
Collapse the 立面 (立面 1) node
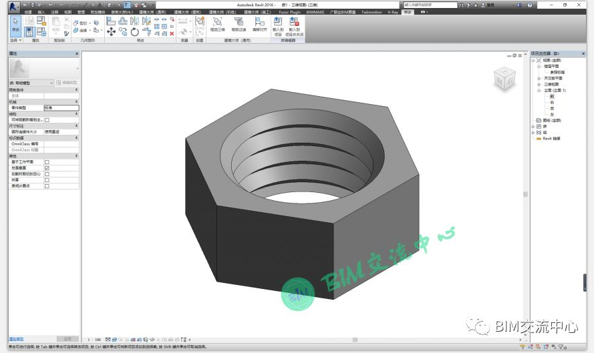(x=539, y=91)
